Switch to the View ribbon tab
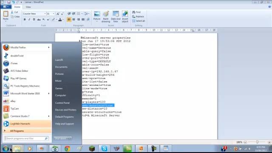The width and height of the screenshot is (272, 153). (28, 7)
